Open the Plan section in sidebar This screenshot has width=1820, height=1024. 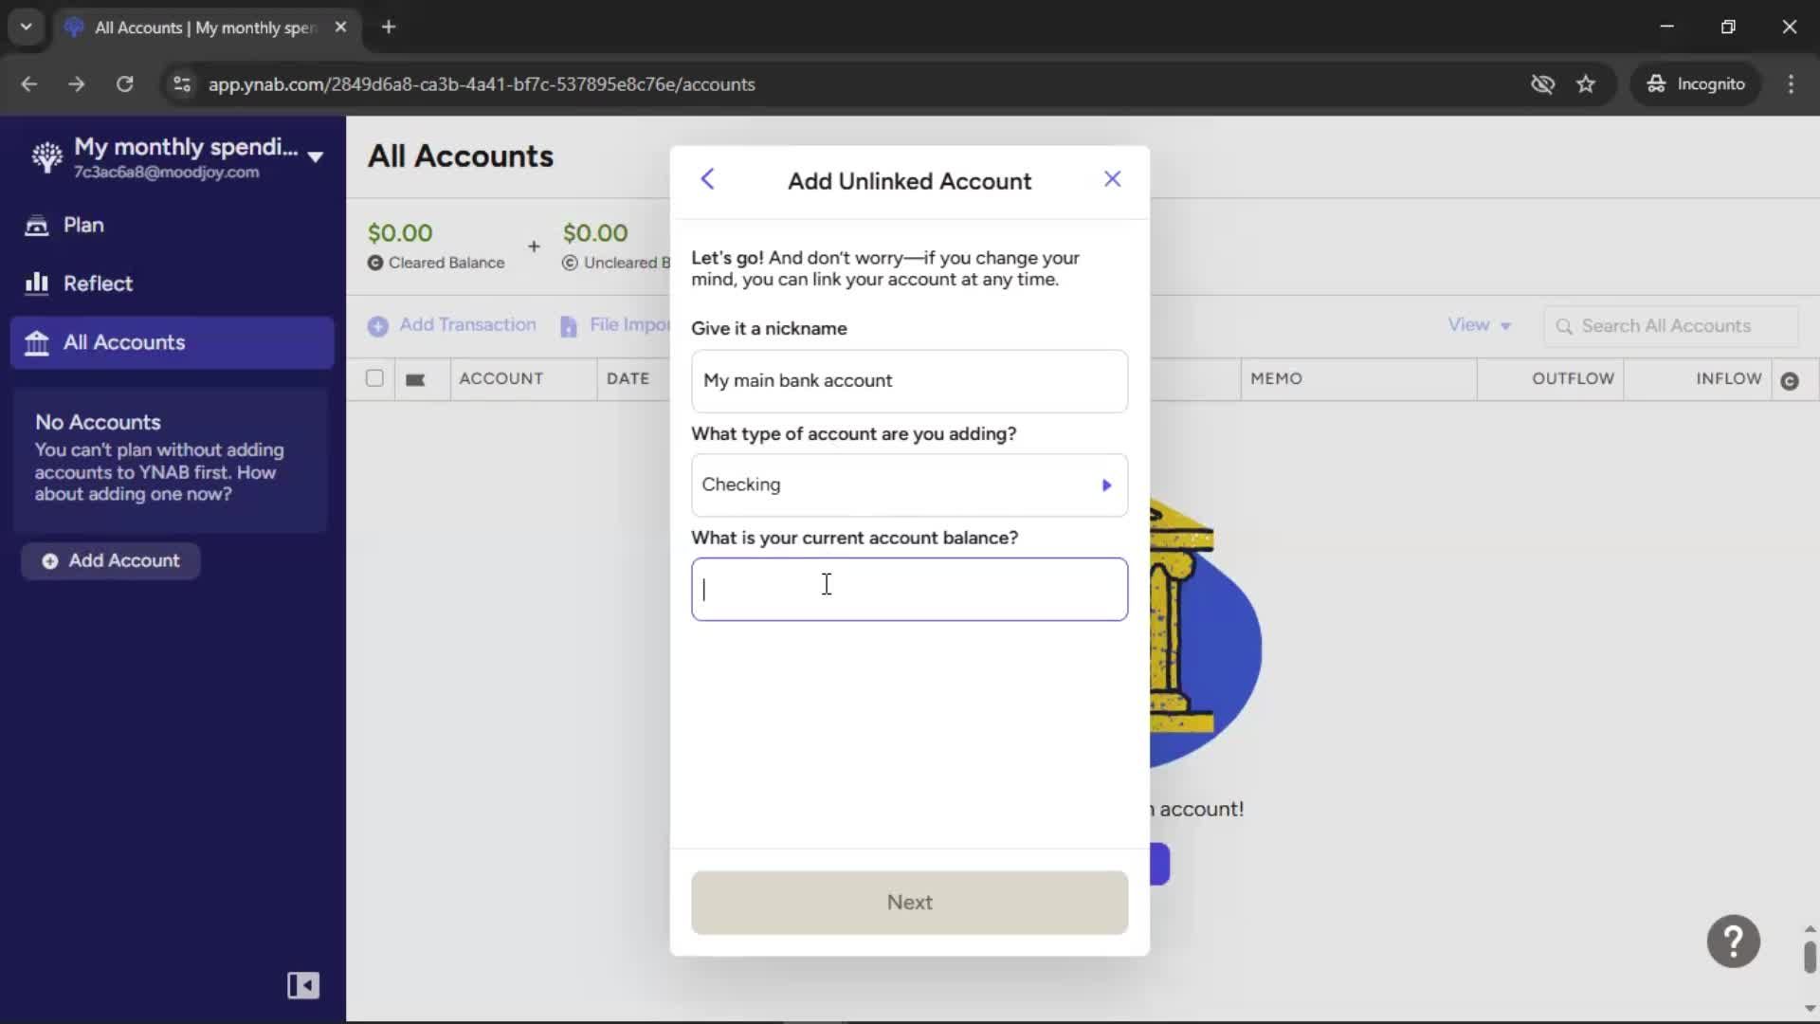tap(172, 225)
